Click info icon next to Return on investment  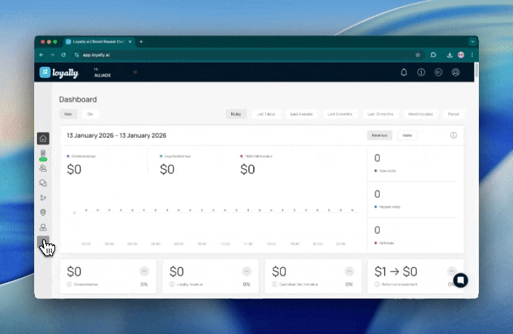pyautogui.click(x=377, y=285)
